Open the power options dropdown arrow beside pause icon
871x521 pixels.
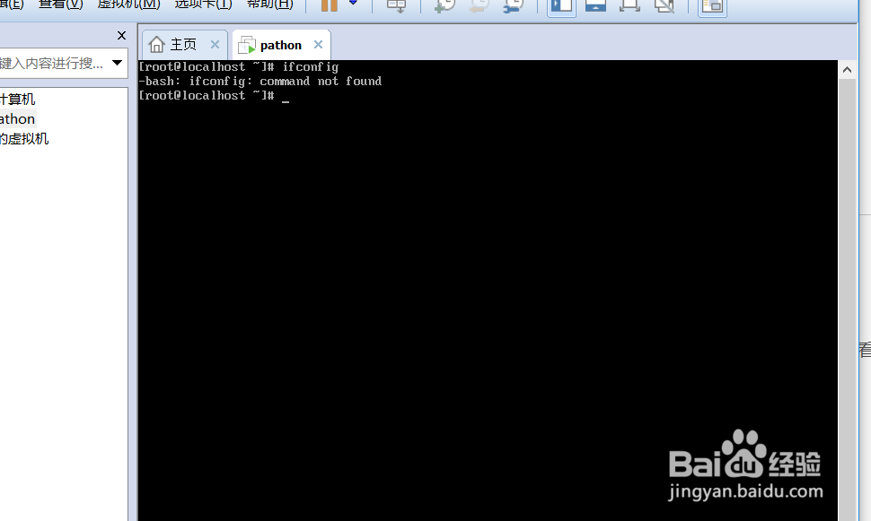click(353, 3)
